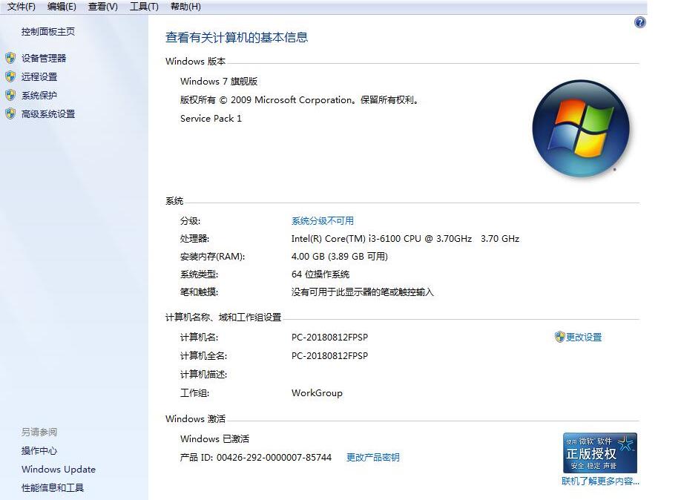Click the large Windows flag logo
Image resolution: width=681 pixels, height=500 pixels.
click(581, 128)
